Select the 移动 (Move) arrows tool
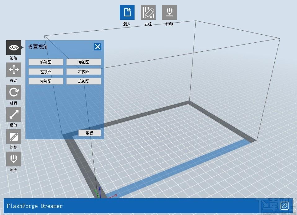The image size is (297, 215). [14, 70]
